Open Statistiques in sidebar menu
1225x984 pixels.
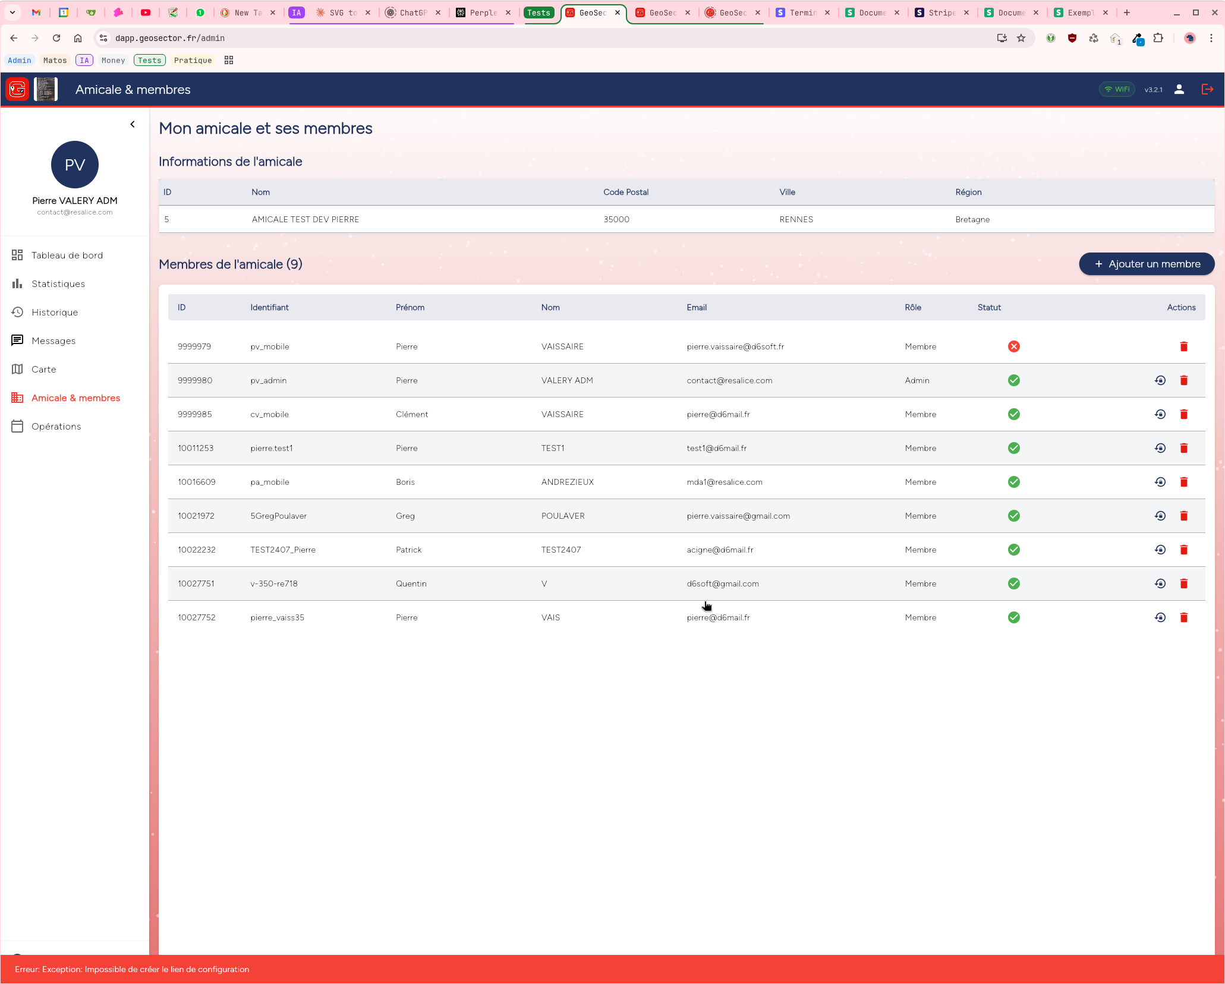(58, 284)
